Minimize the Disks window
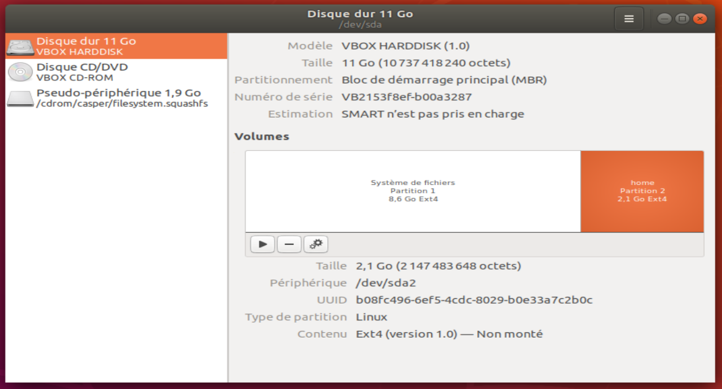The width and height of the screenshot is (722, 389). (x=664, y=19)
